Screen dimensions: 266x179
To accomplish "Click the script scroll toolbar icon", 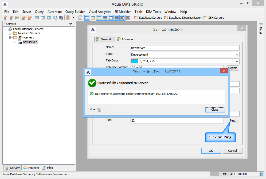I will point(80,17).
